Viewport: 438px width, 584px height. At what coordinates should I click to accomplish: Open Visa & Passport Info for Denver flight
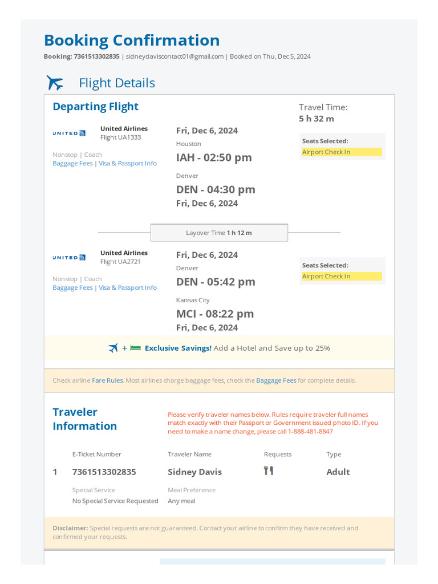[128, 287]
